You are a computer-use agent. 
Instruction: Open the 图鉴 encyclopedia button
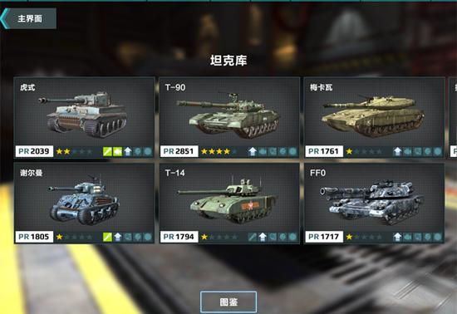(x=228, y=302)
